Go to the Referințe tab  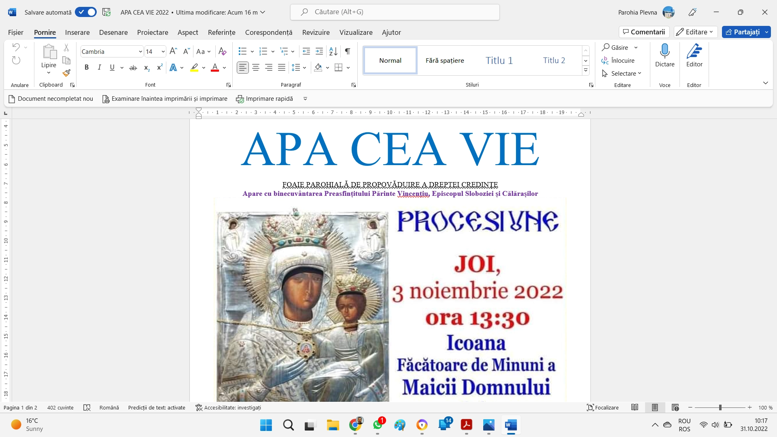click(x=221, y=32)
